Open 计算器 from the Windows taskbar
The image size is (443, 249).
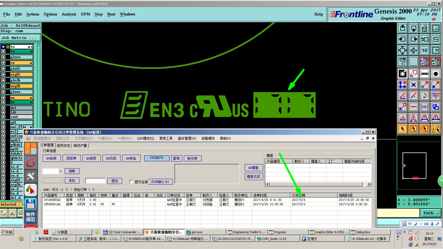click(x=72, y=232)
